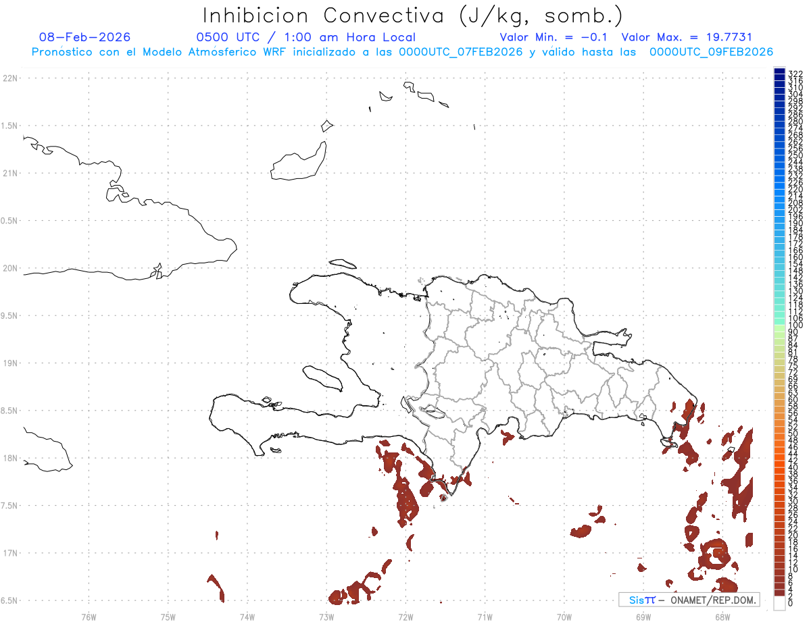Click the '21N' latitude label
The image size is (811, 626).
[x=9, y=174]
